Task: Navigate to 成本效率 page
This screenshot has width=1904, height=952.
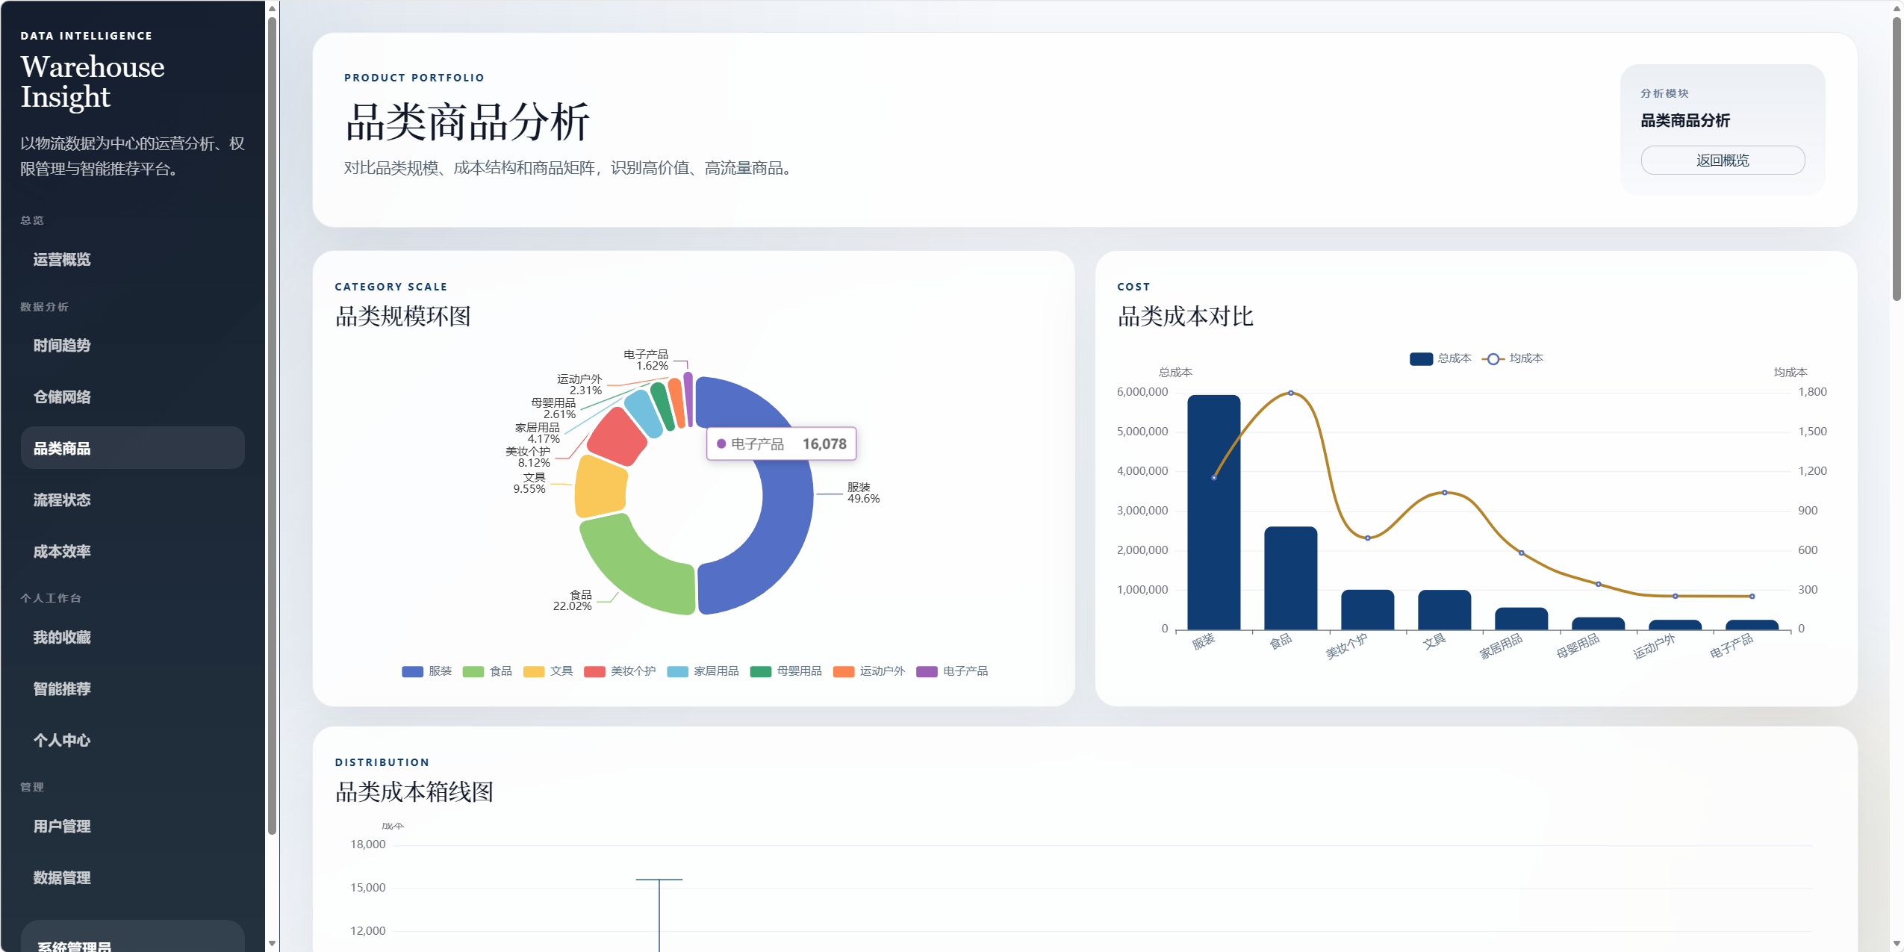Action: (62, 551)
